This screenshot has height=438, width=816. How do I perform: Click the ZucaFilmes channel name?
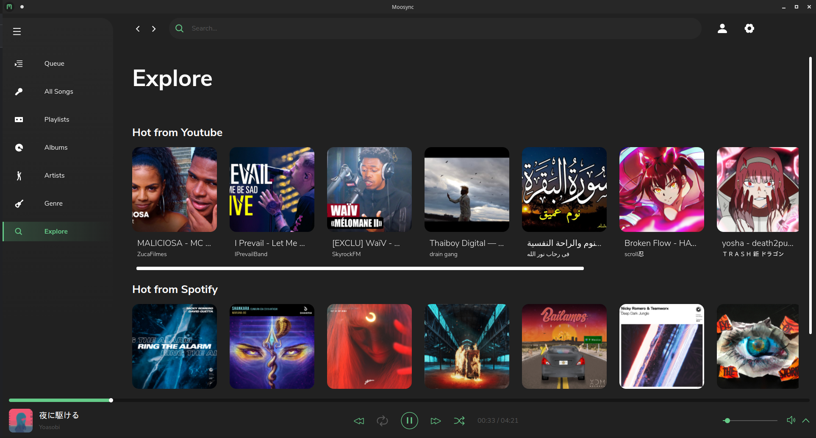(152, 254)
